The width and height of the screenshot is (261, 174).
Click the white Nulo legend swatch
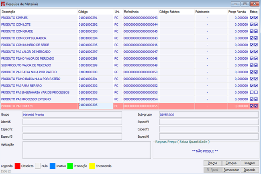pos(38,166)
